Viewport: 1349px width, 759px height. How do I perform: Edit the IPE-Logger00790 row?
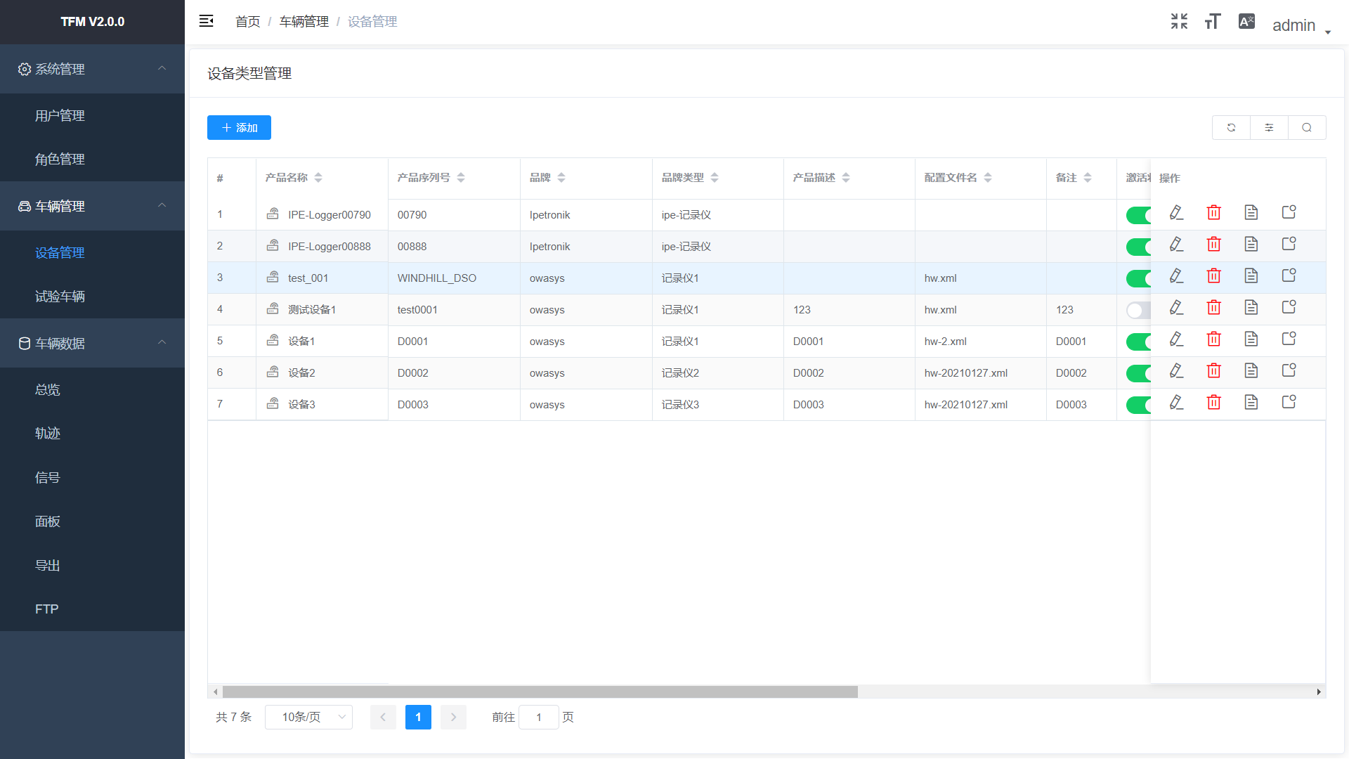point(1176,212)
